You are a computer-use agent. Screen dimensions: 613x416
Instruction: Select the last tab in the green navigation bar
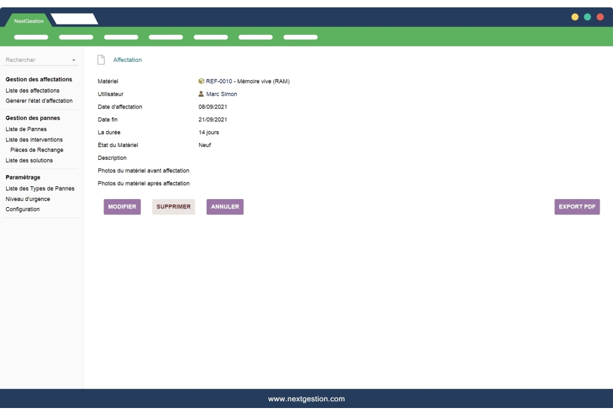click(x=300, y=37)
